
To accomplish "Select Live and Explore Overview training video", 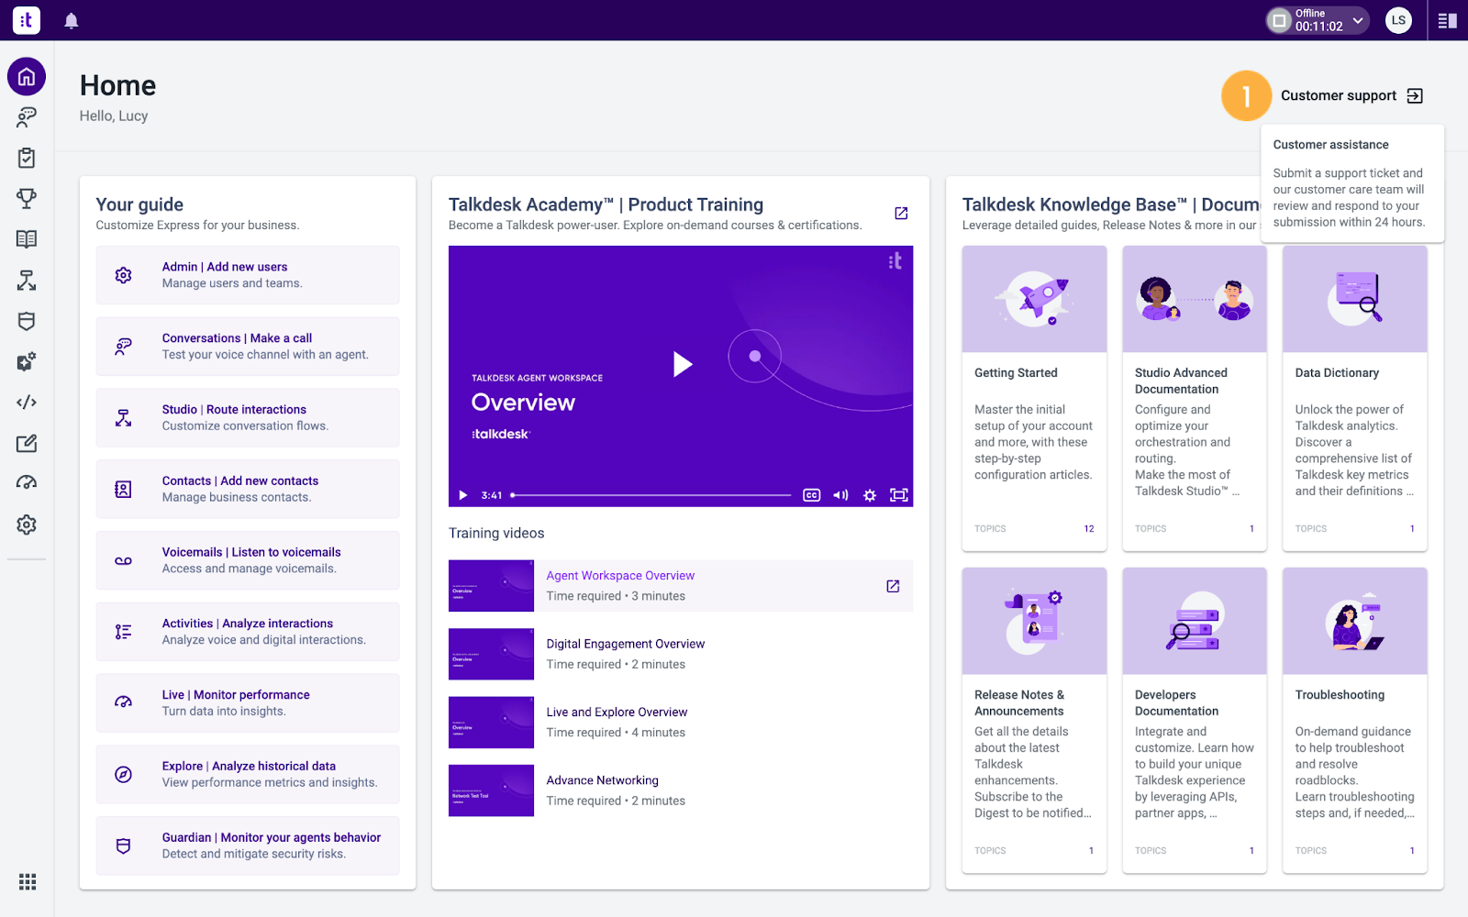I will click(x=681, y=723).
